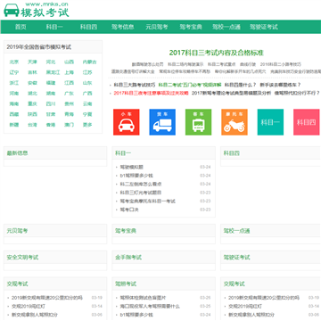This screenshot has height=321, width=321.
Task: Click the 金手指考试 section heading
Action: [128, 257]
